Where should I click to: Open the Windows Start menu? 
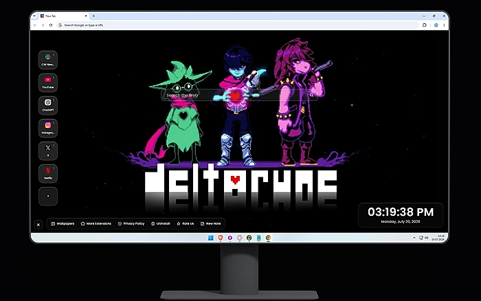click(x=211, y=238)
